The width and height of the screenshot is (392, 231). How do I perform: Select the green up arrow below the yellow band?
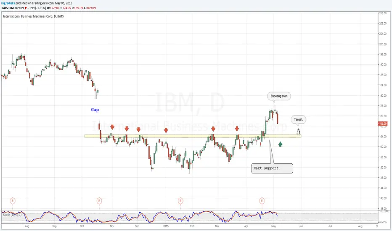(280, 144)
